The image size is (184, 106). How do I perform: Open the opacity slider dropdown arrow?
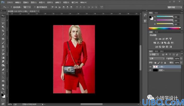[x=181, y=58]
